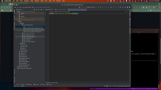
Task: Expand Scratches and Consoles node
Action: tap(16, 68)
